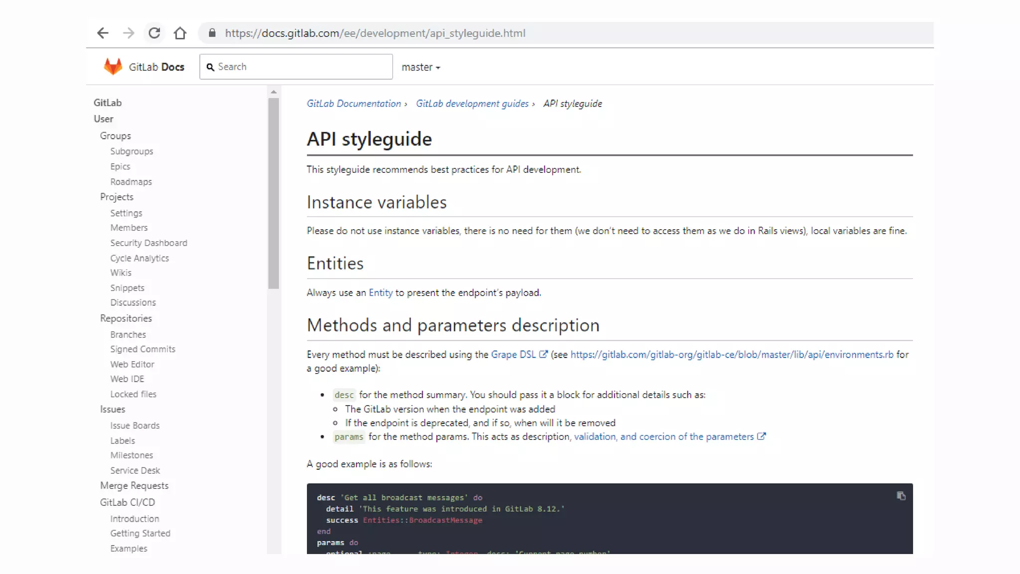The height and width of the screenshot is (574, 1020).
Task: Click GitLab development guides breadcrumb
Action: click(472, 103)
